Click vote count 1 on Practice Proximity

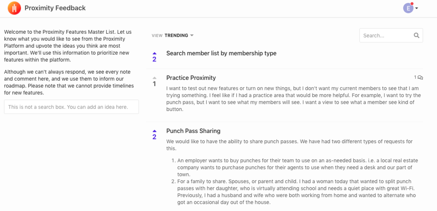154,84
